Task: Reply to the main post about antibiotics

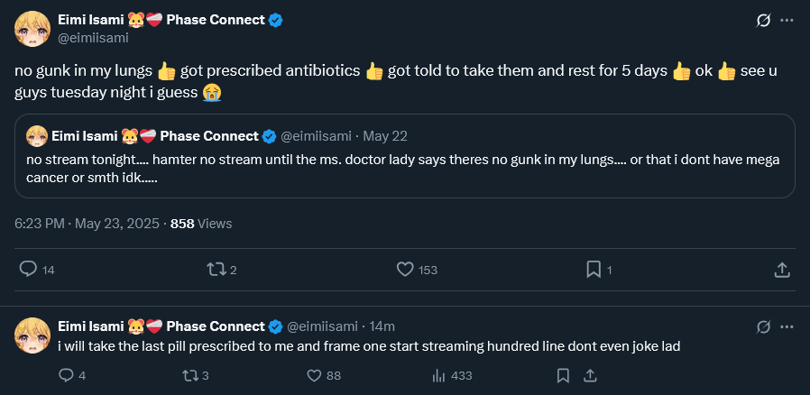Action: tap(28, 269)
